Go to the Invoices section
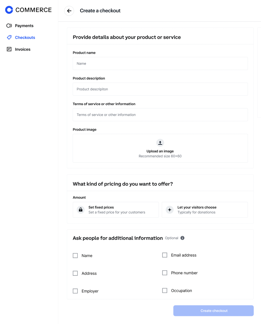Viewport: 261px width, 324px height. [23, 49]
